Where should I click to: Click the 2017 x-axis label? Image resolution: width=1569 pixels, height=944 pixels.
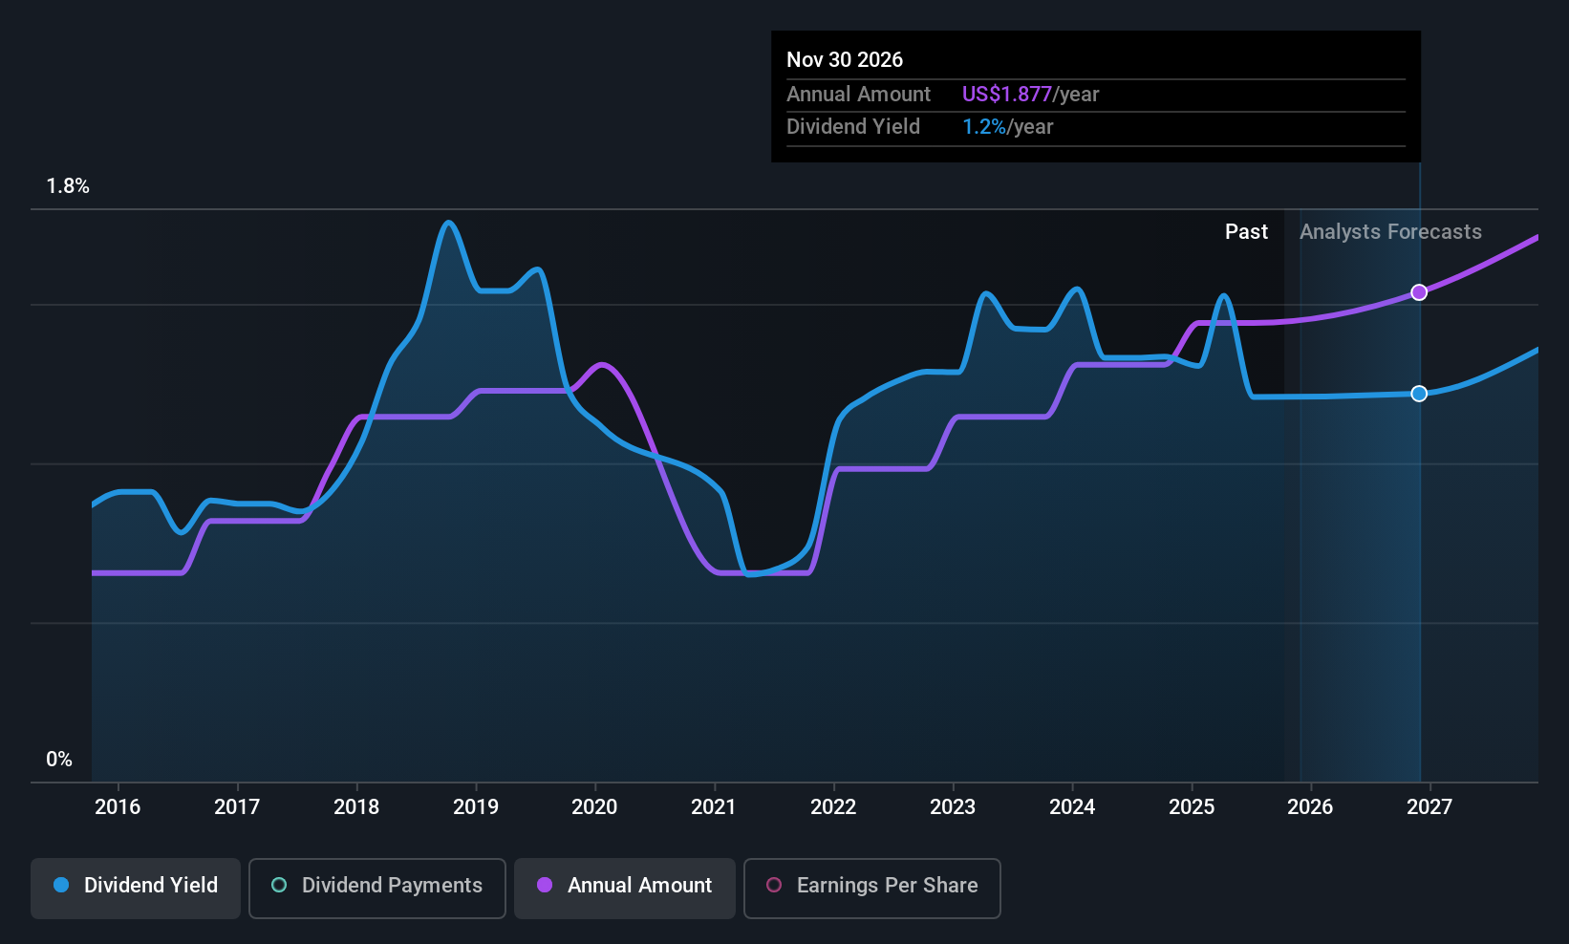pos(237,807)
